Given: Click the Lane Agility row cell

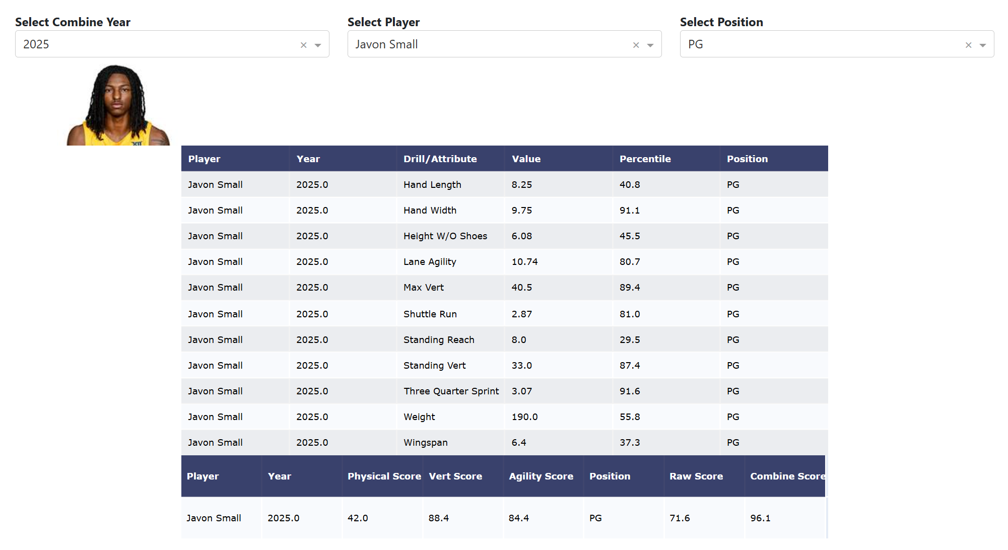Looking at the screenshot, I should pos(430,262).
